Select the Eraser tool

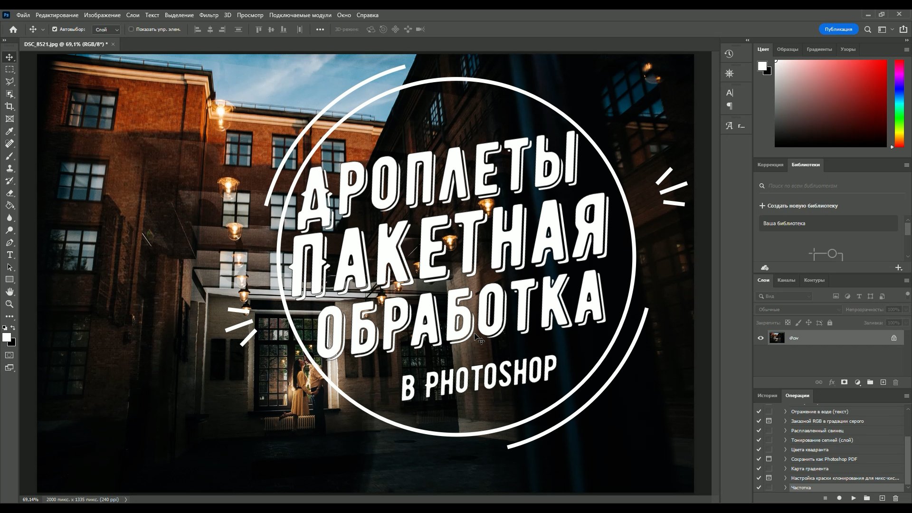9,193
